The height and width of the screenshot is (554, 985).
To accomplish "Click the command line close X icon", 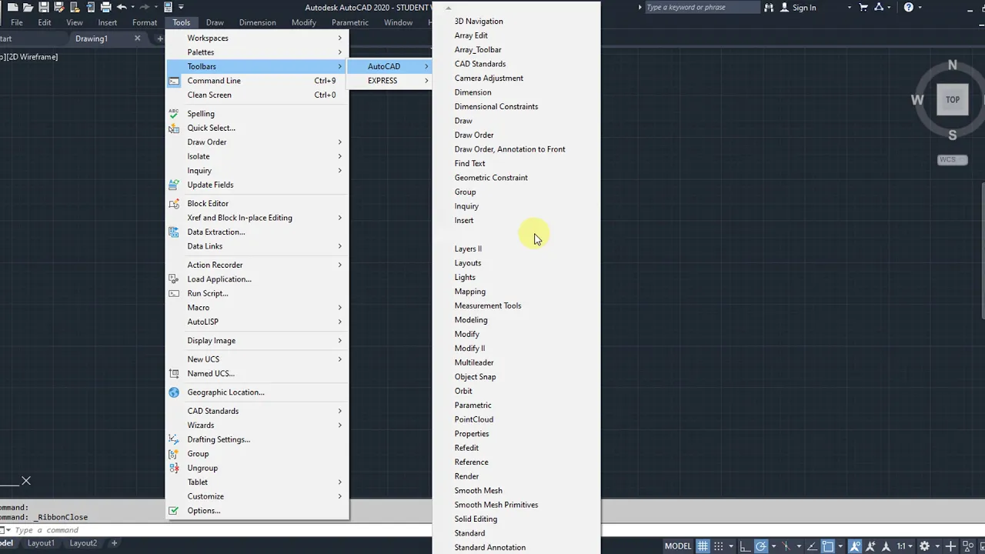I will coord(26,481).
